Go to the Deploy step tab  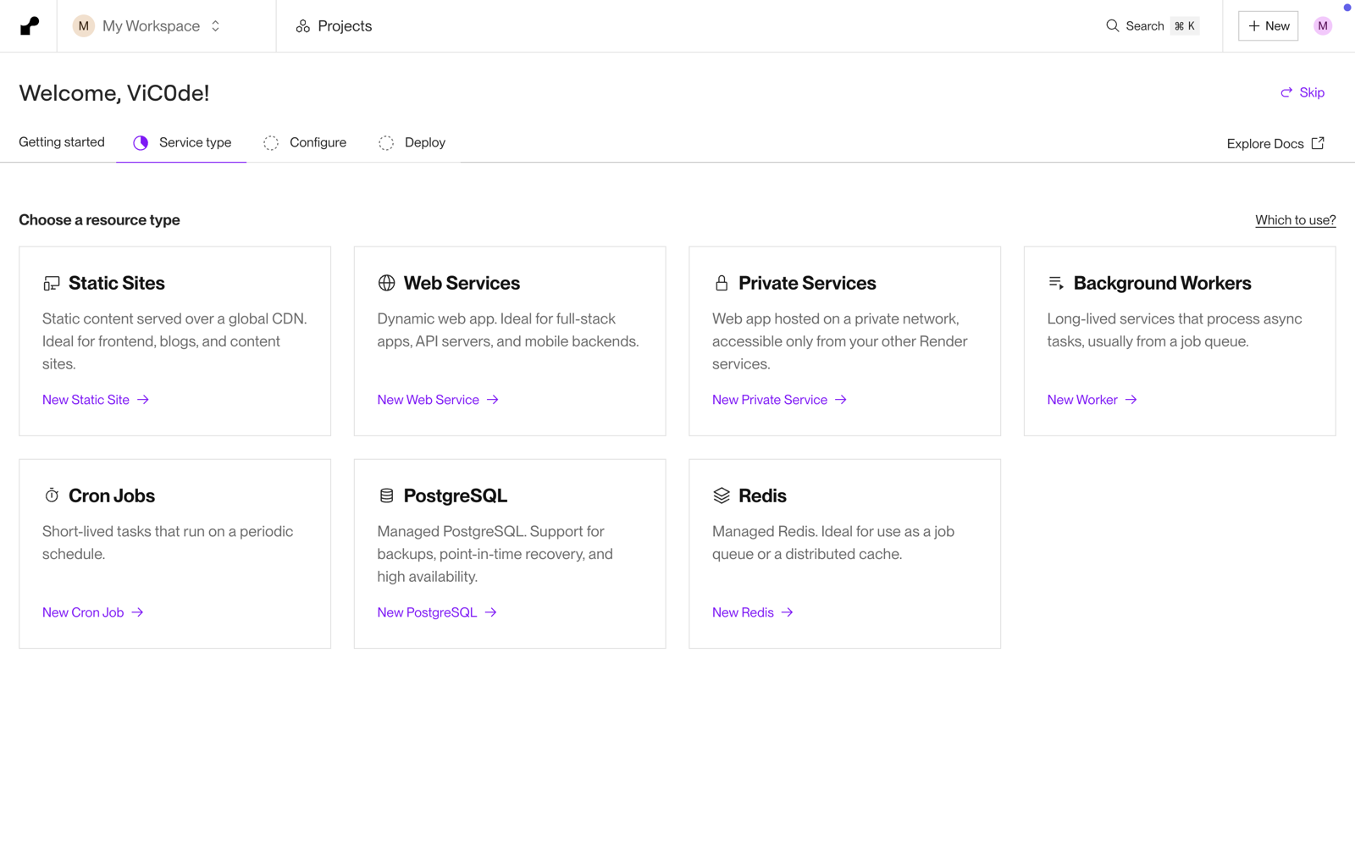point(412,142)
